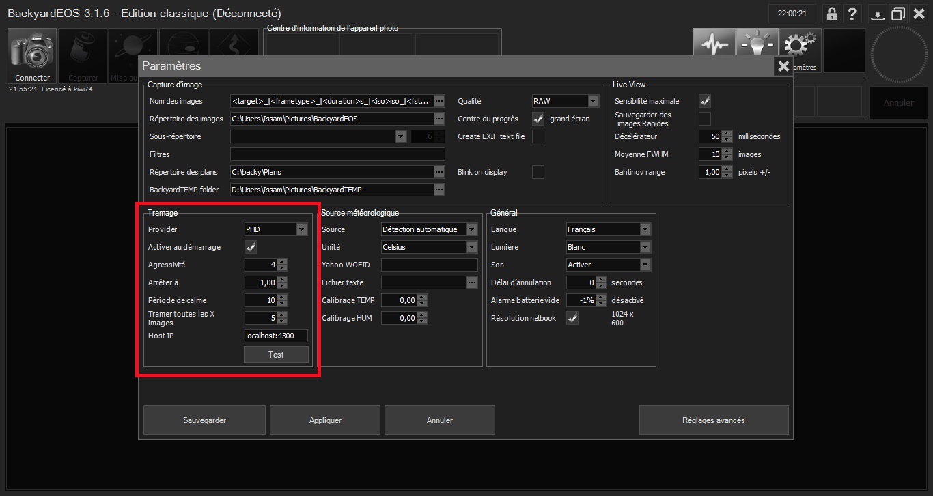Increase the Agressivité value
The height and width of the screenshot is (496, 933).
point(283,262)
